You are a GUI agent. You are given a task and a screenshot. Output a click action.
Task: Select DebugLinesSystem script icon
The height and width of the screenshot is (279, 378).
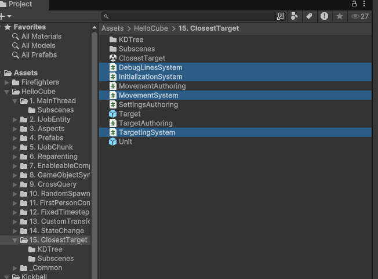(x=113, y=67)
